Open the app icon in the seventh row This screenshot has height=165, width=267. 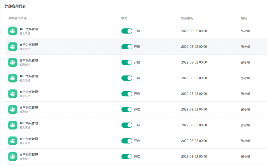[12, 125]
